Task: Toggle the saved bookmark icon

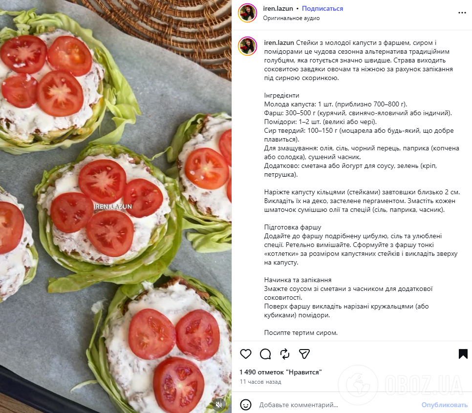Action: coord(463,354)
